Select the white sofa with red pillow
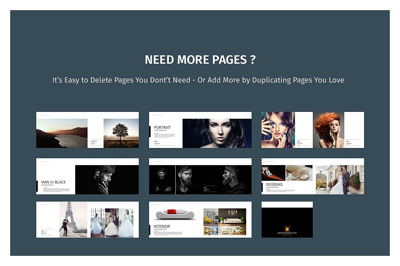400x266 pixels. pos(175,215)
